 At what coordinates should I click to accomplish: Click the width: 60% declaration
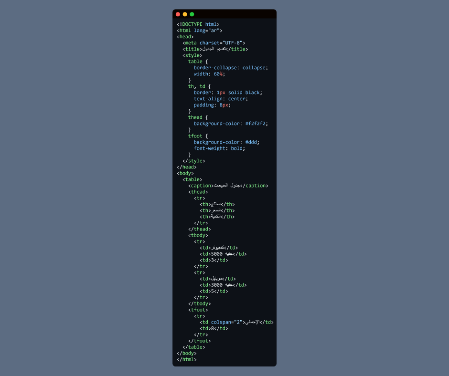pos(209,74)
